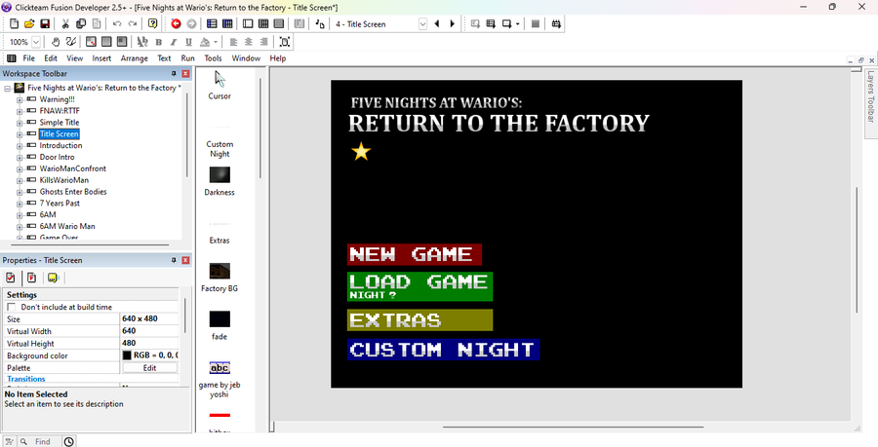Open the Help menu
The width and height of the screenshot is (878, 447).
[278, 58]
